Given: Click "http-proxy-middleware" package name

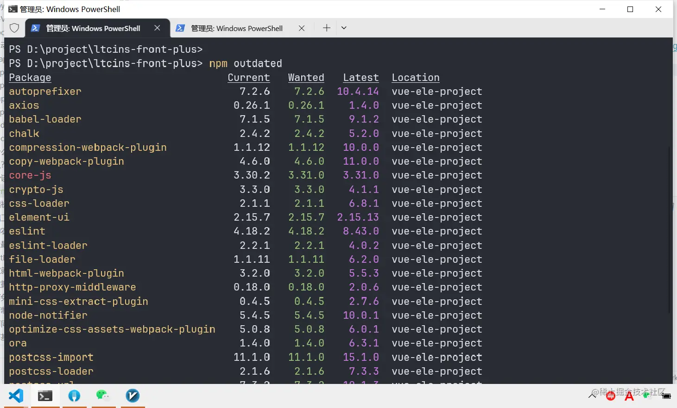Looking at the screenshot, I should point(73,287).
